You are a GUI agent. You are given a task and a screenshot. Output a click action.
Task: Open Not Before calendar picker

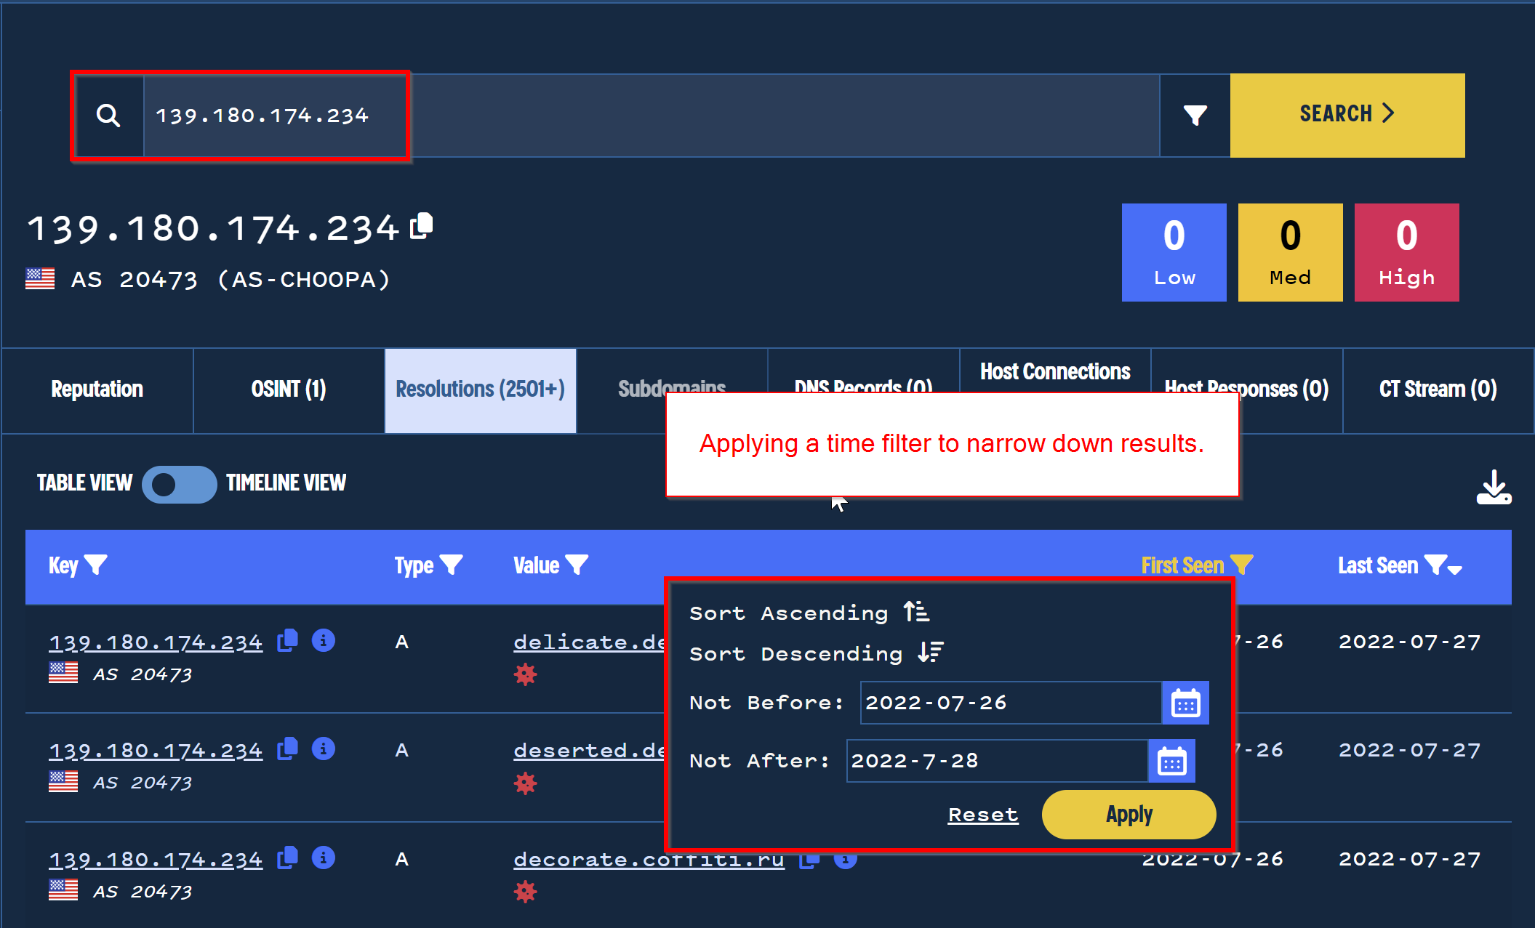1185,703
